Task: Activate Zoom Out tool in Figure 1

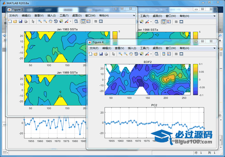Action: 45,21
